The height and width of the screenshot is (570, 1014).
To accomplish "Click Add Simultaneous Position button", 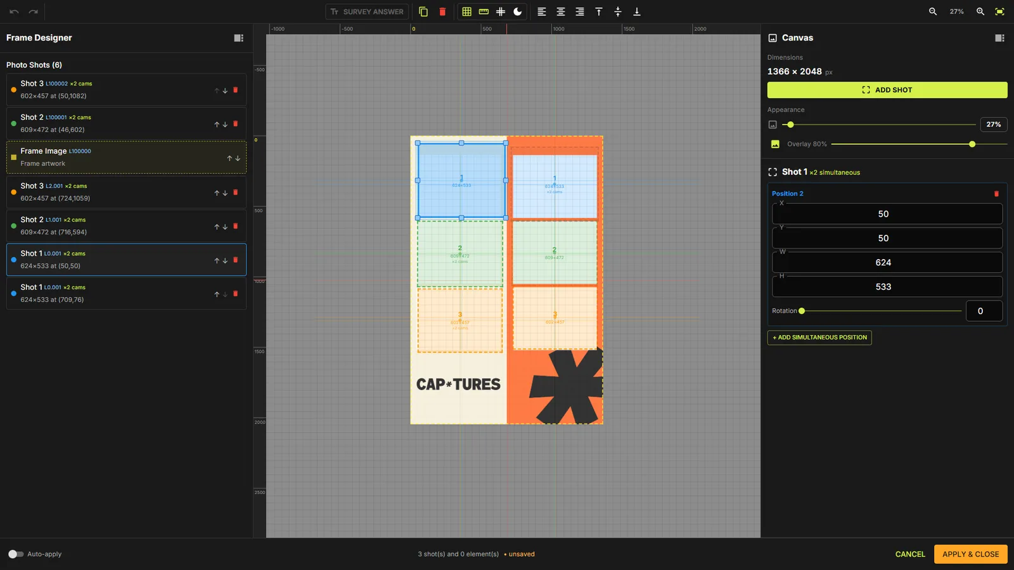I will (819, 338).
